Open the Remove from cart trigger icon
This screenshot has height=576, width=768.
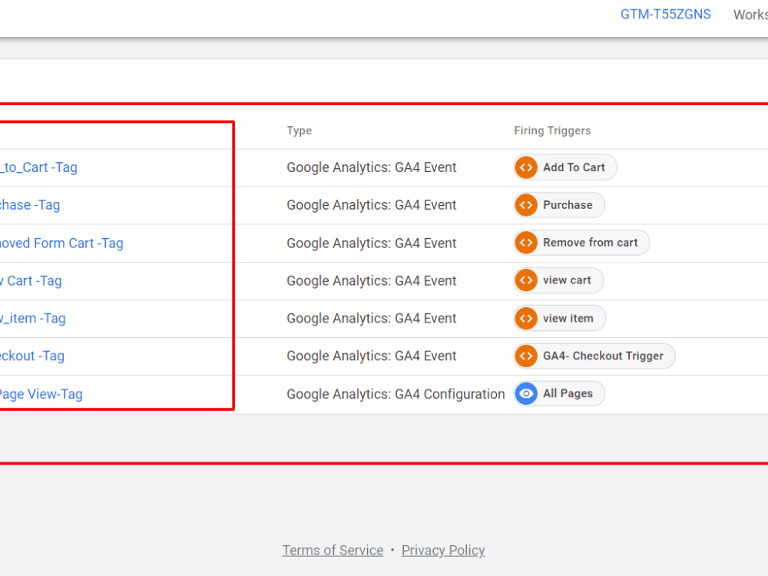(x=526, y=242)
